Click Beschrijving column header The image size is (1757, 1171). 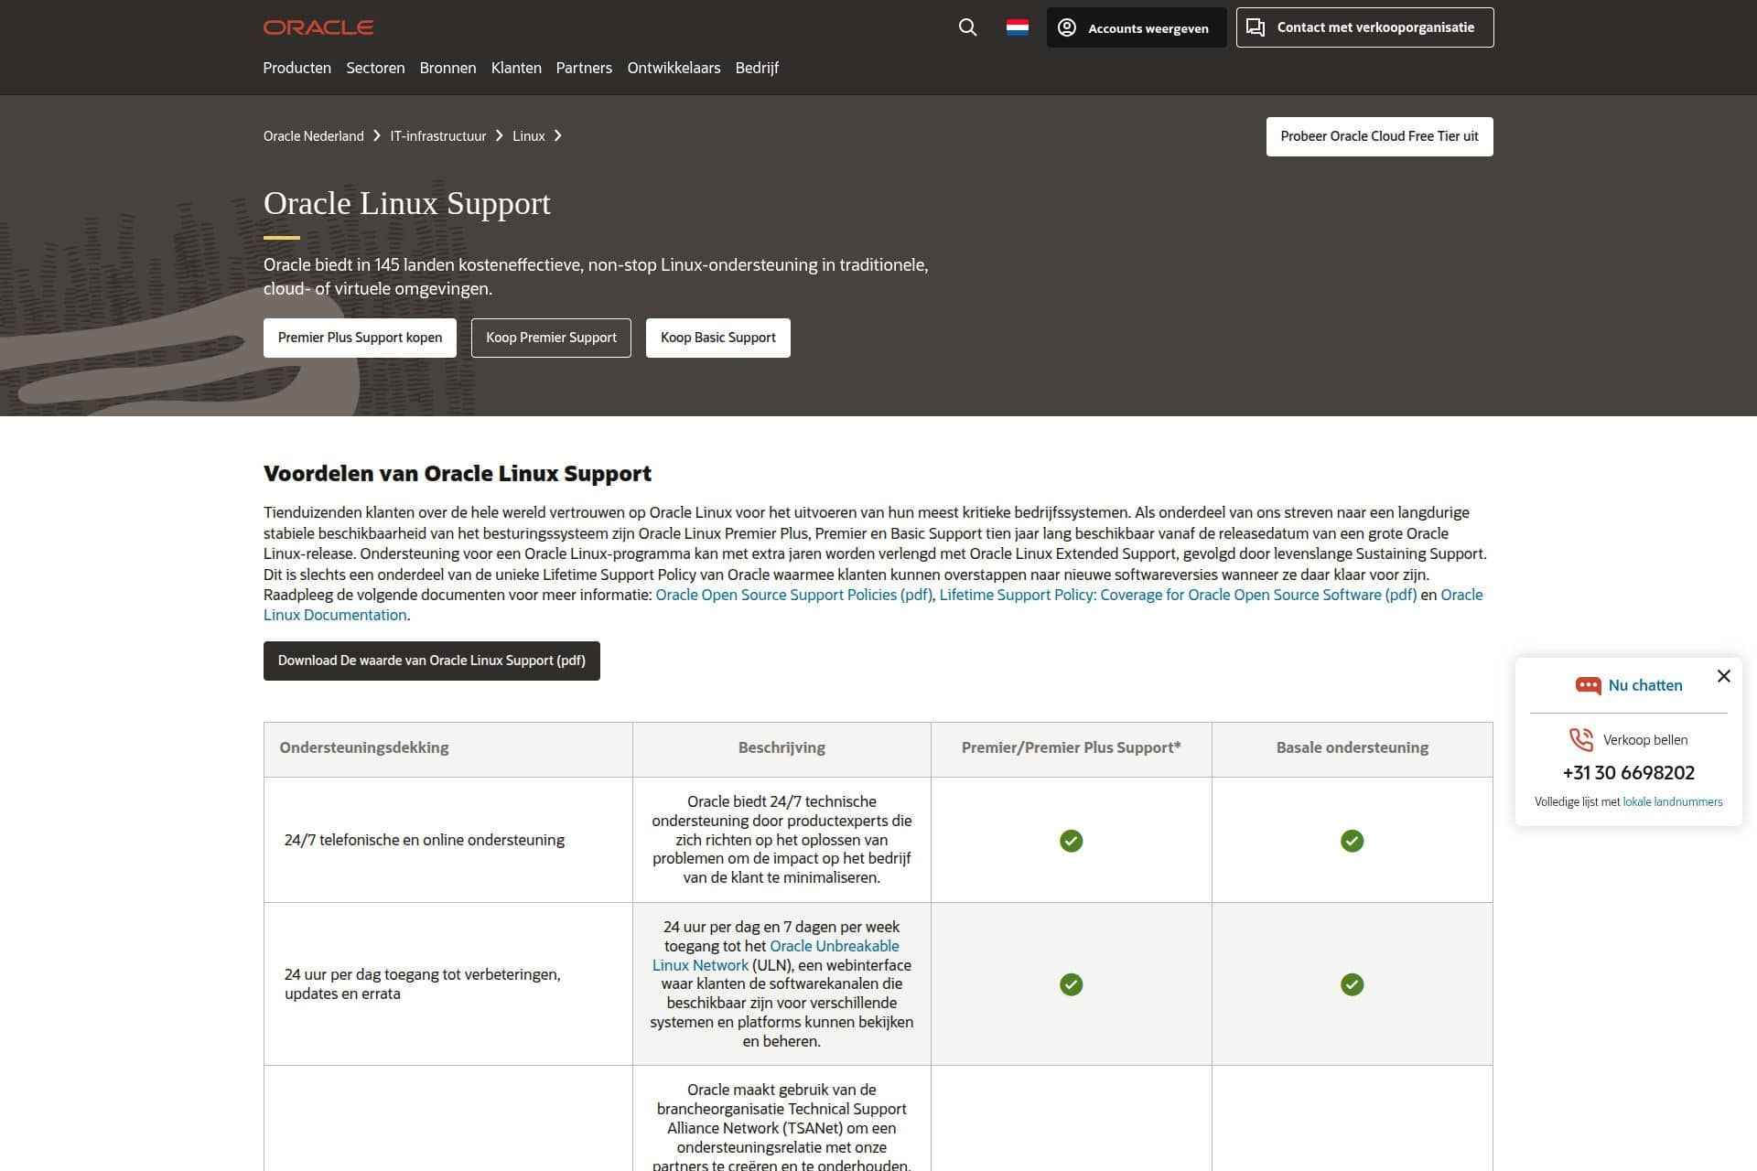(x=781, y=749)
